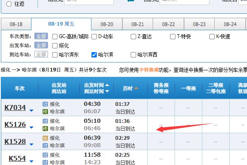
Task: Click the 车次 column header
Action: point(20,88)
